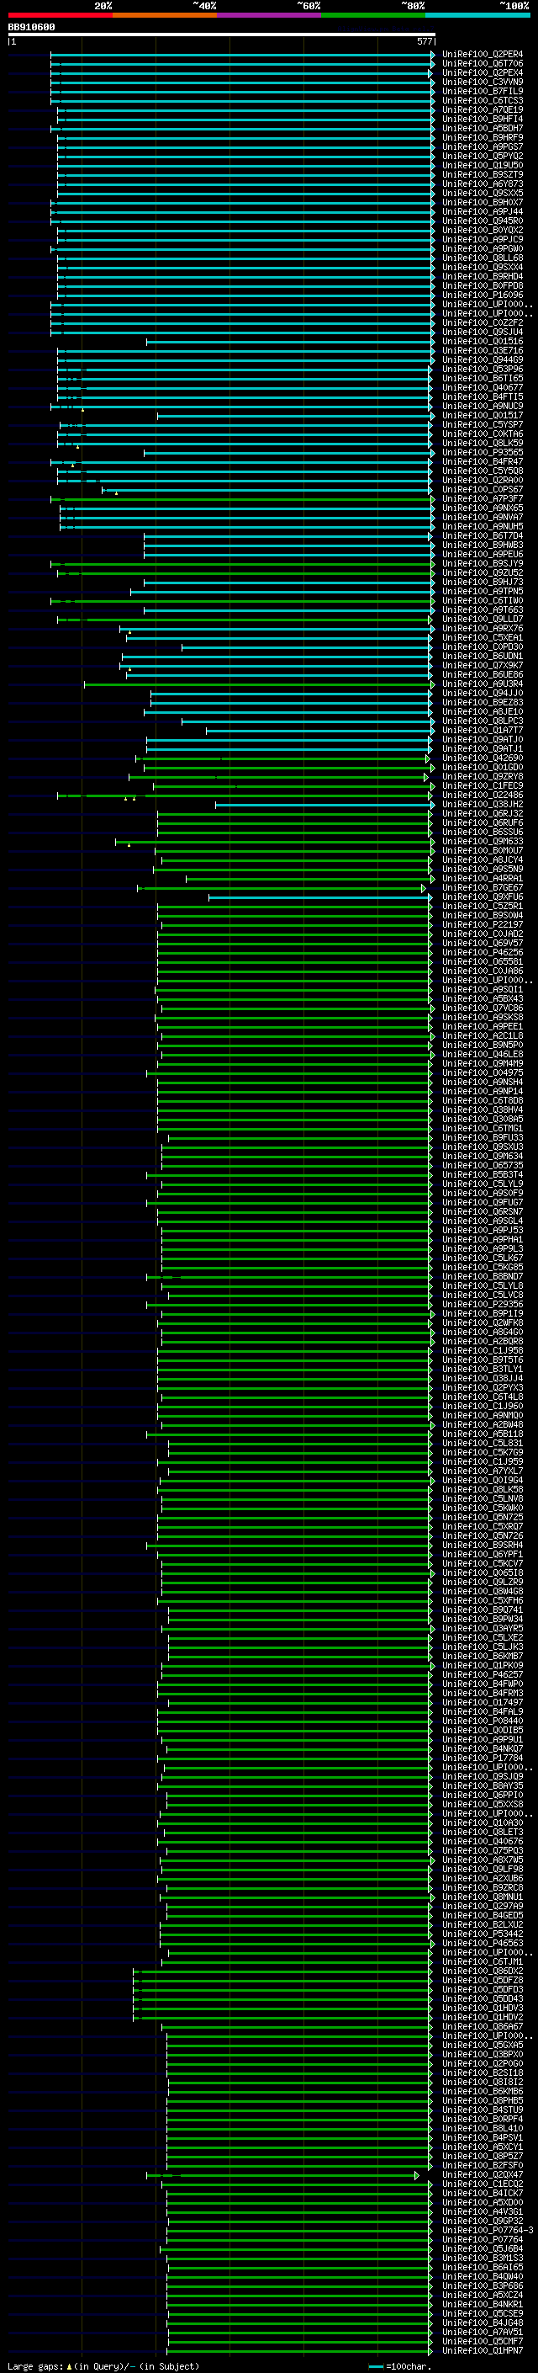Image resolution: width=538 pixels, height=2373 pixels.
Task: Click label UniRef100_C0Z2F2
Action: point(482,323)
